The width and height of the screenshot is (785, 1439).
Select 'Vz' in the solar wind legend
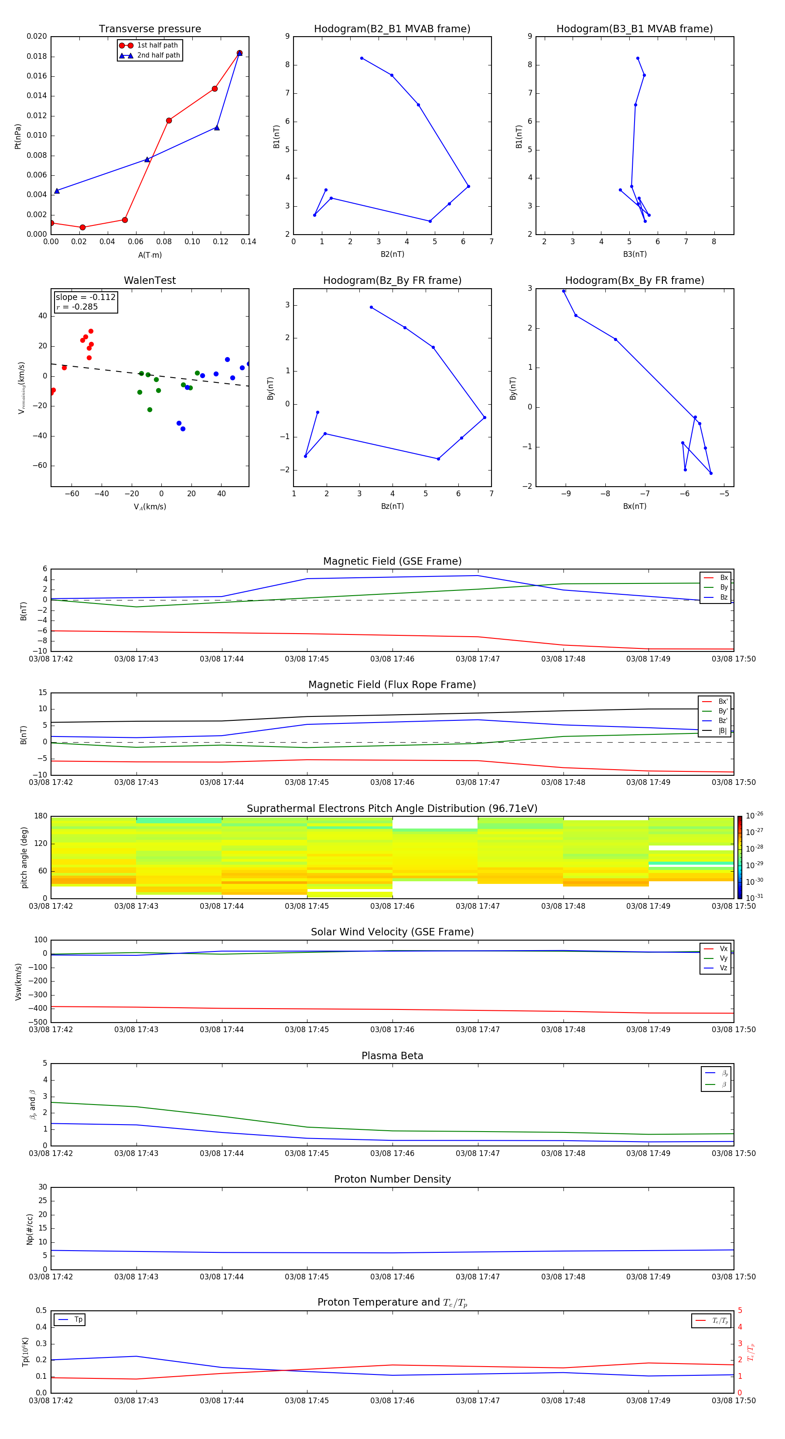point(716,968)
